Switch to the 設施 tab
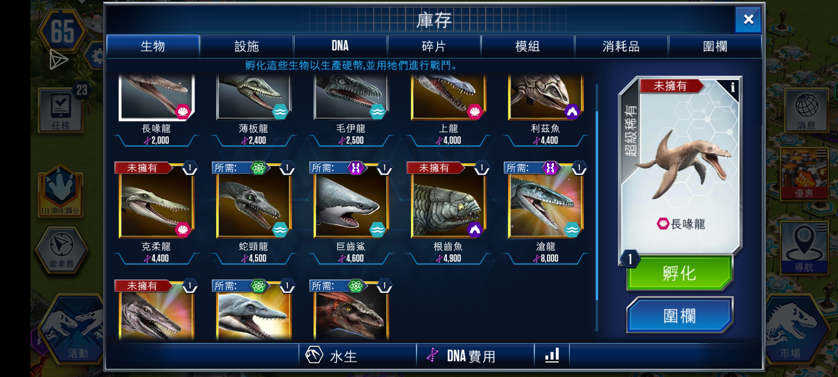Image resolution: width=838 pixels, height=377 pixels. tap(247, 46)
